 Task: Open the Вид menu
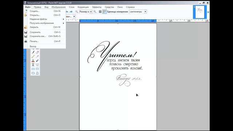point(46,7)
